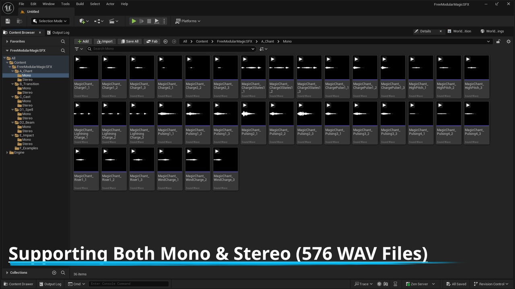Click the Search Mono input field
This screenshot has height=289, width=515.
[x=171, y=49]
